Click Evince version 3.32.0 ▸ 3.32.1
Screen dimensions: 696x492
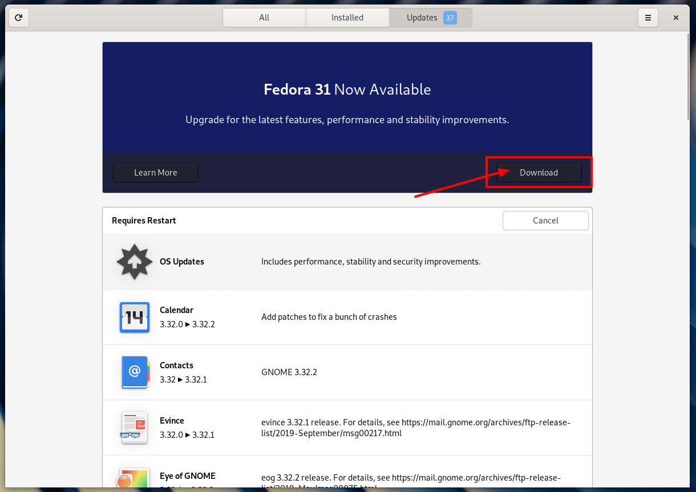(187, 435)
